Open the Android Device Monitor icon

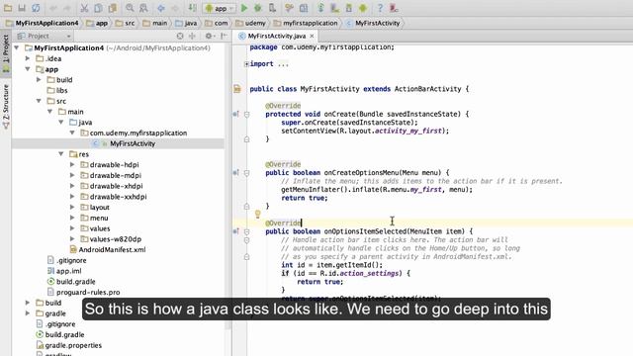point(363,8)
